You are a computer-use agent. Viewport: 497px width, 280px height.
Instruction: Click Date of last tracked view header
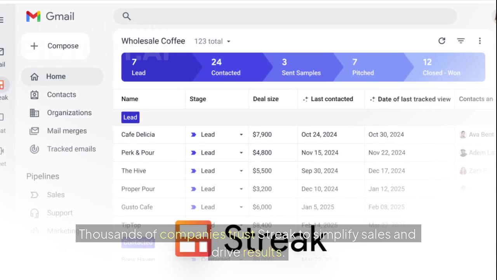point(414,99)
